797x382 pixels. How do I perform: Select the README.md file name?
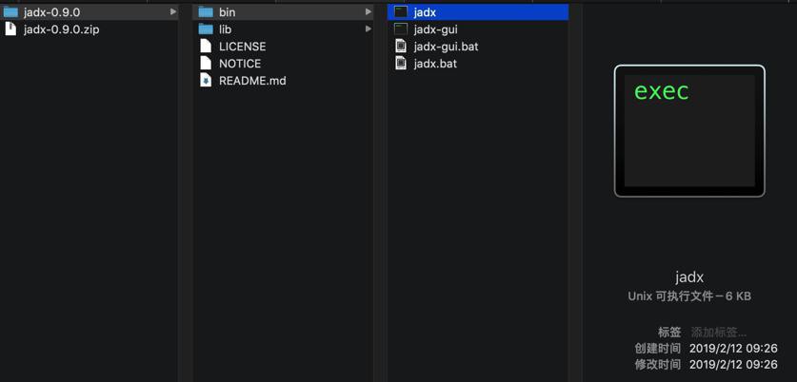tap(252, 81)
